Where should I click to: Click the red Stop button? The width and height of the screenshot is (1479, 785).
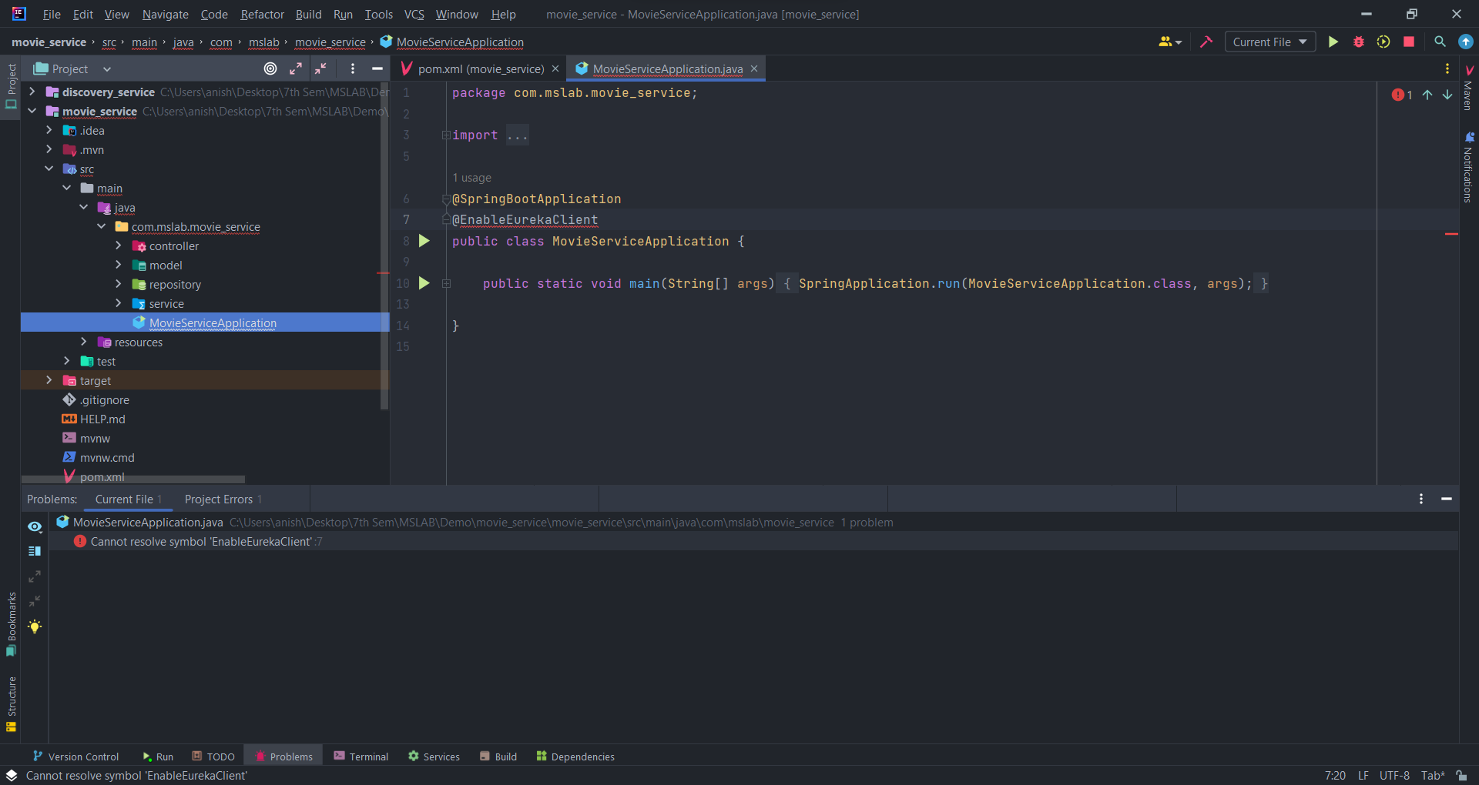tap(1409, 42)
